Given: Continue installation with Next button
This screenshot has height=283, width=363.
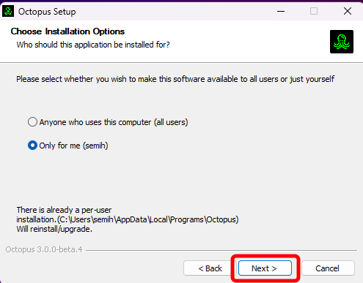Looking at the screenshot, I should pos(265,268).
